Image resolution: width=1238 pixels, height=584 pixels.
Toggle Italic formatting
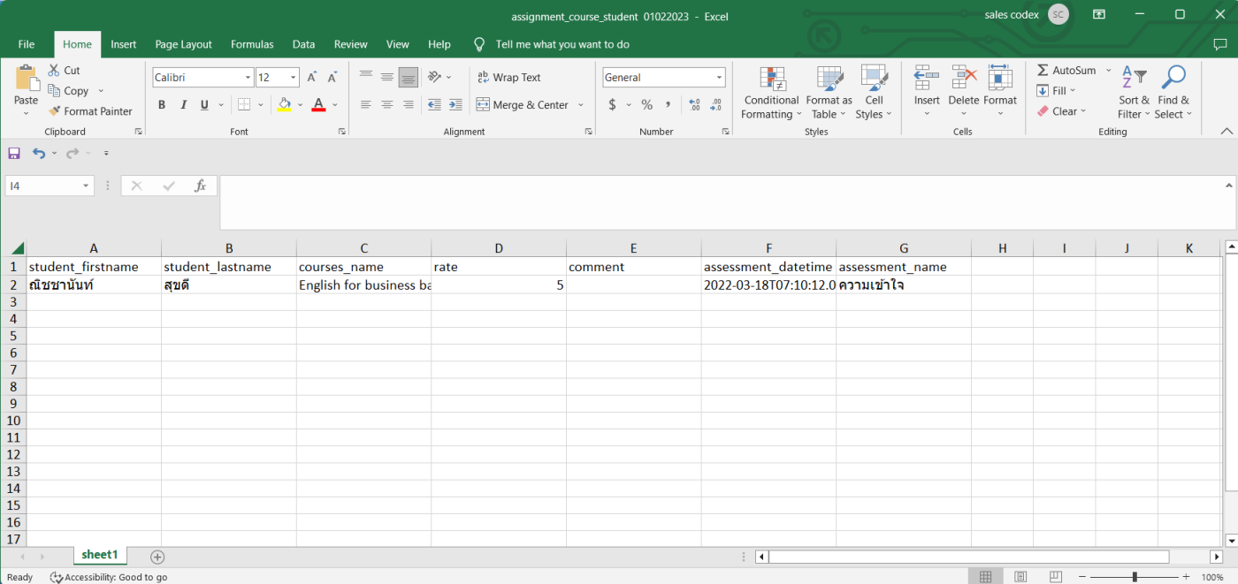183,104
